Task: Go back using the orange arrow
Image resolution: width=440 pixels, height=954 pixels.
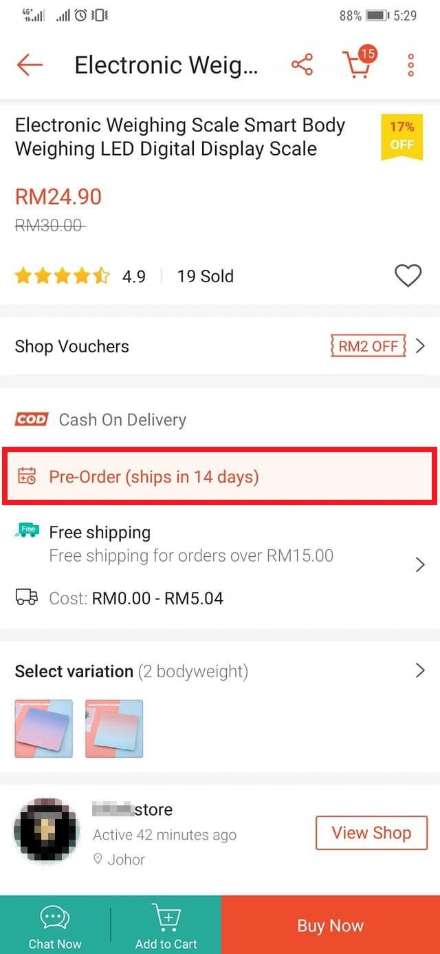Action: (30, 65)
